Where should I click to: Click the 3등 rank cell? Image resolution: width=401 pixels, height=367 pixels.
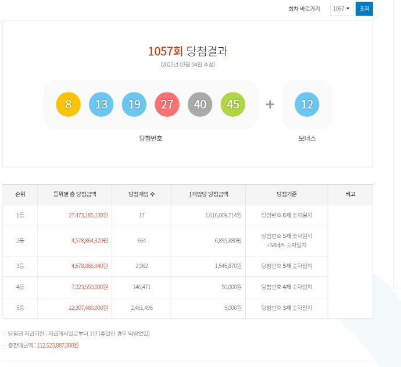point(20,266)
